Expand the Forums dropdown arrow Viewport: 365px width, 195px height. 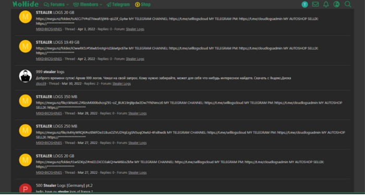[67, 5]
